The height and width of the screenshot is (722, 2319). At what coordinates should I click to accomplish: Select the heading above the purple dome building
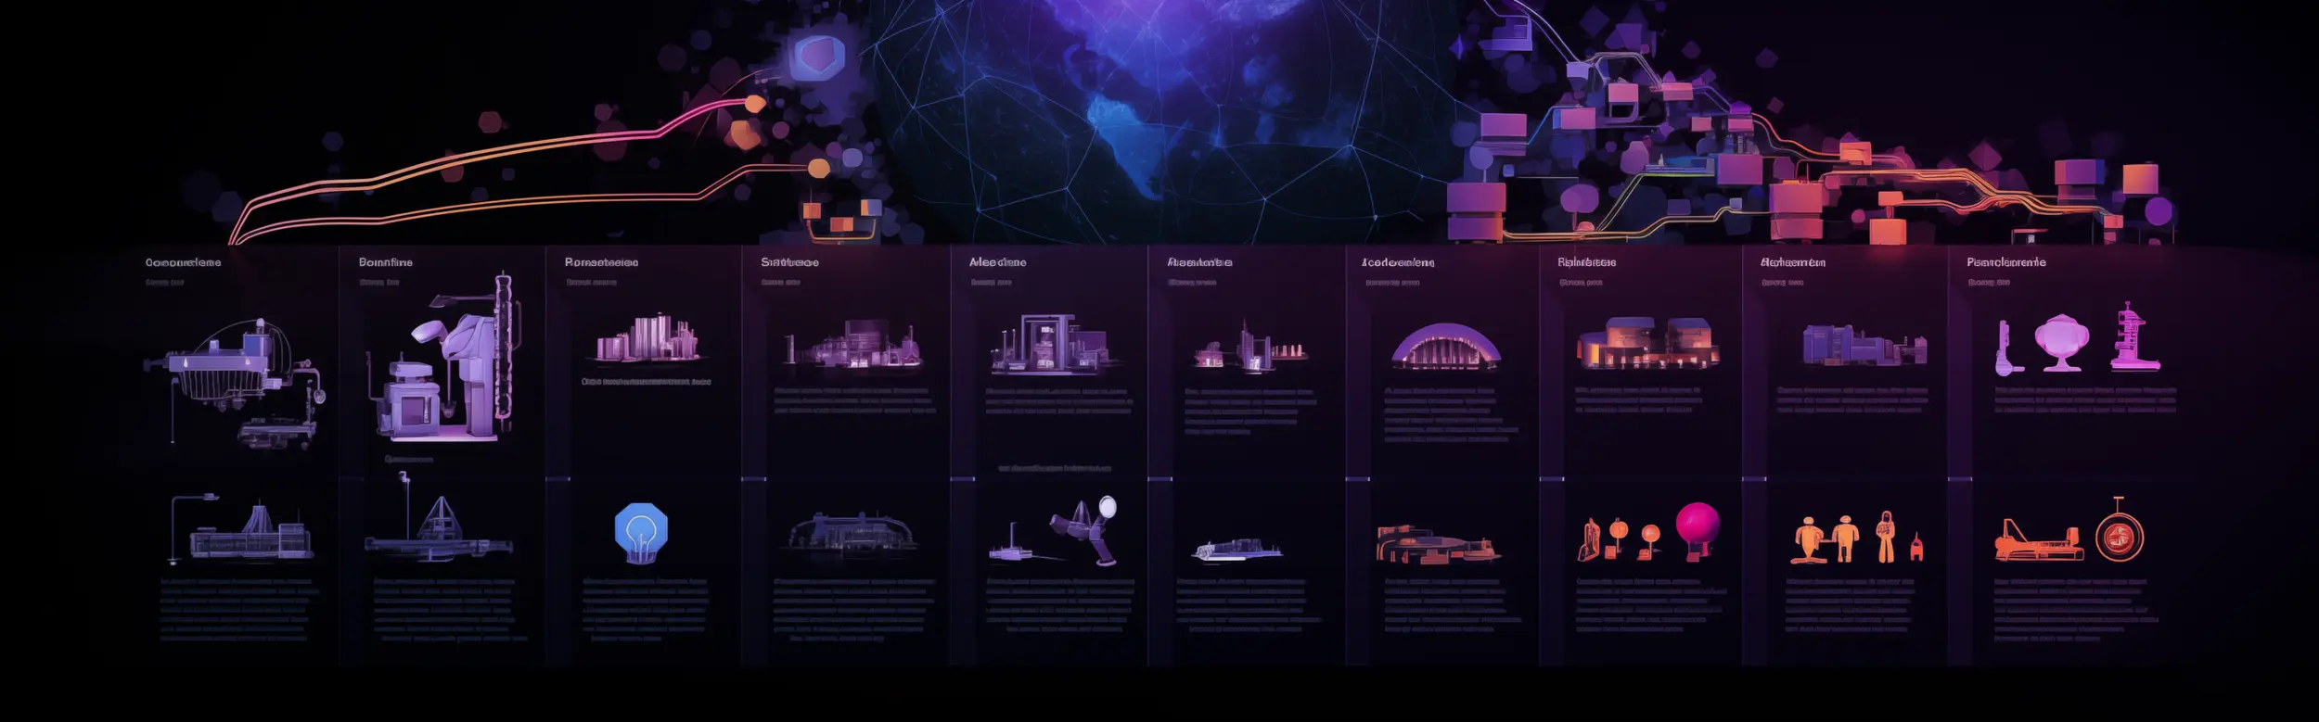point(1398,262)
